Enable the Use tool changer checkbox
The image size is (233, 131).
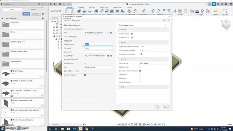point(140,82)
